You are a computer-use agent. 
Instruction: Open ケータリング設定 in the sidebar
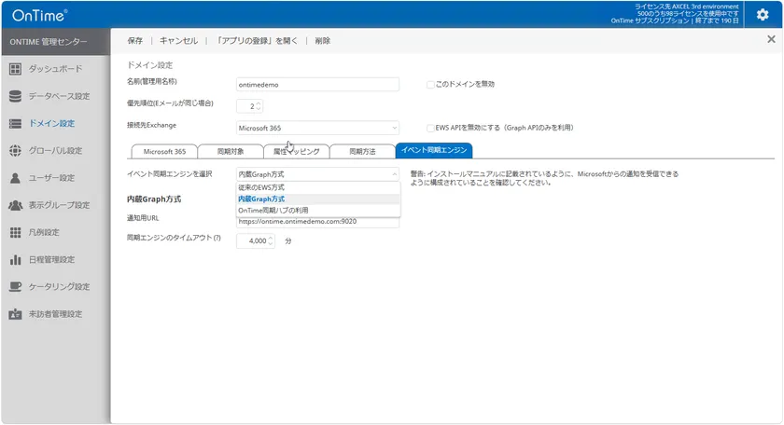click(59, 287)
